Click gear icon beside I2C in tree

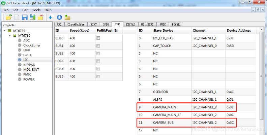(20, 60)
